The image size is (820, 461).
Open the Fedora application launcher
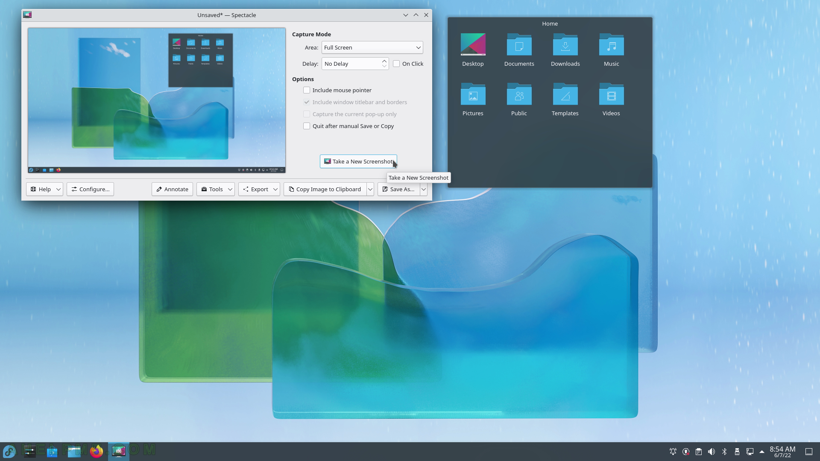click(x=9, y=451)
